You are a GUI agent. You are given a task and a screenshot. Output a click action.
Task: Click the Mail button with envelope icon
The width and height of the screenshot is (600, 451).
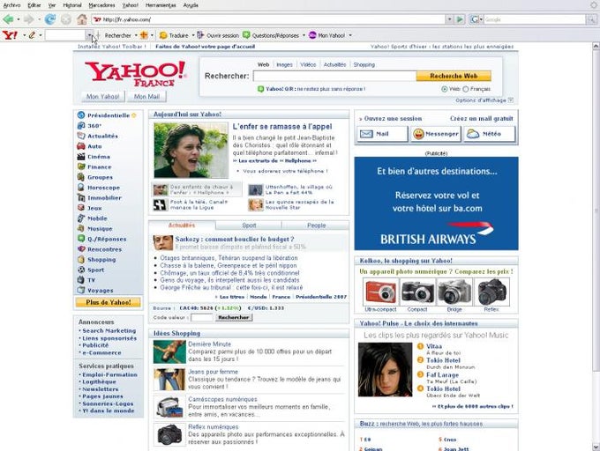click(x=382, y=134)
